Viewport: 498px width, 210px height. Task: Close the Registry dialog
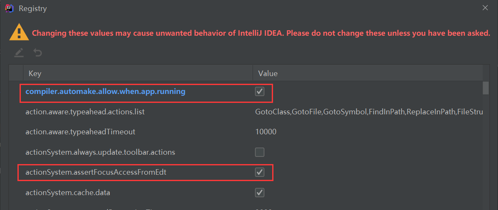[x=485, y=8]
